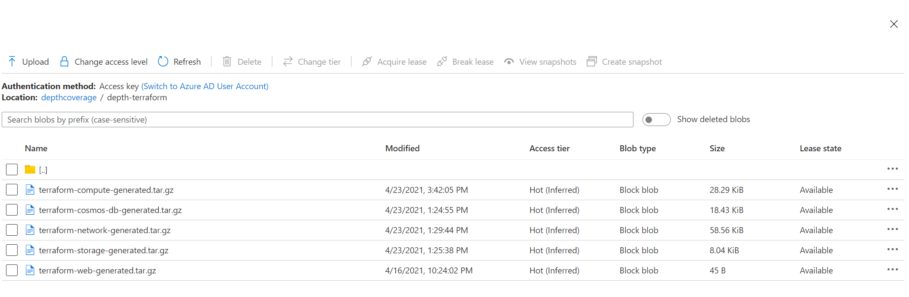The height and width of the screenshot is (297, 909).
Task: Open the depthcoverage location link
Action: click(69, 97)
